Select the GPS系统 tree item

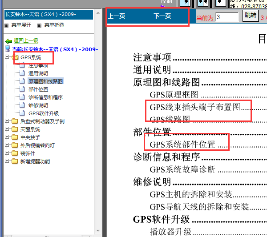point(31,57)
